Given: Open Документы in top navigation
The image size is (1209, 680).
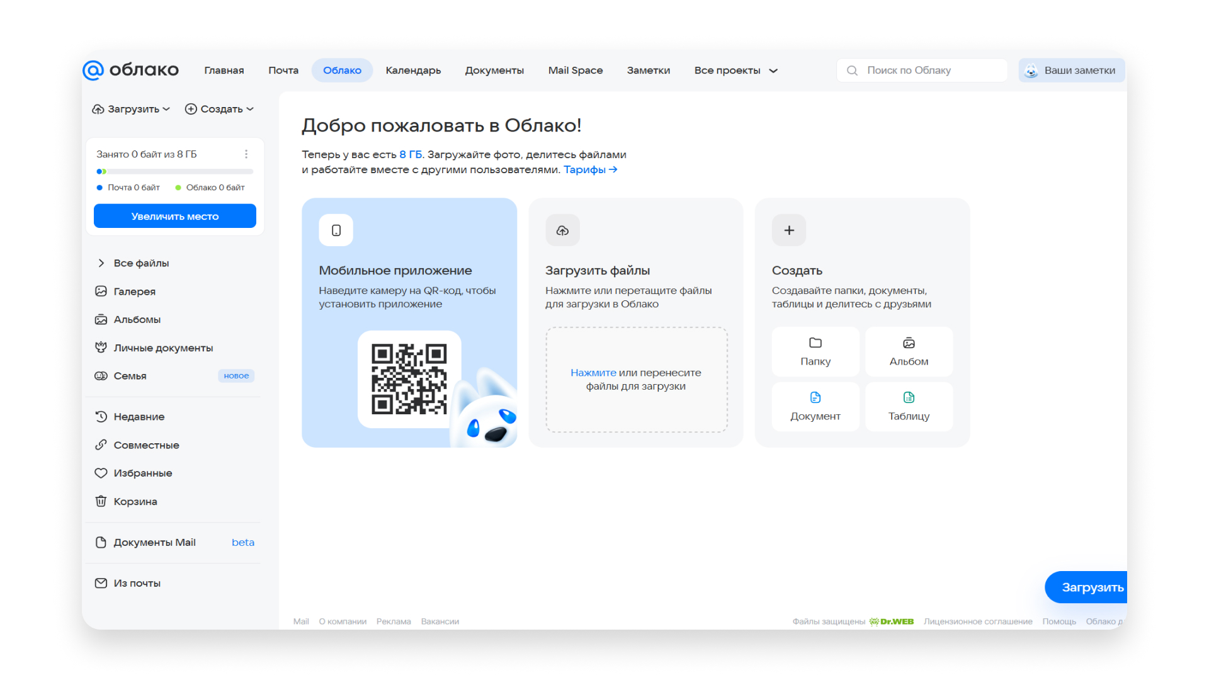Looking at the screenshot, I should (494, 71).
